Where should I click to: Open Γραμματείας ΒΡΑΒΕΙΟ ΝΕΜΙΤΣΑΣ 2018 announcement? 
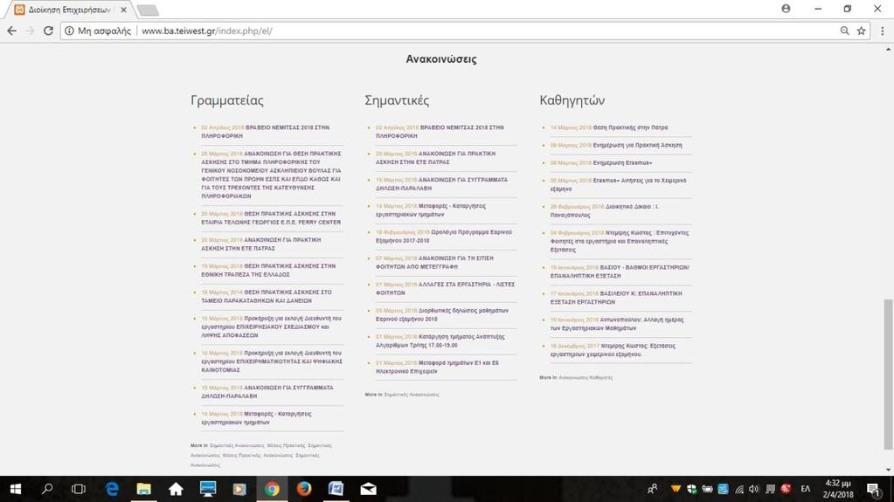point(265,132)
